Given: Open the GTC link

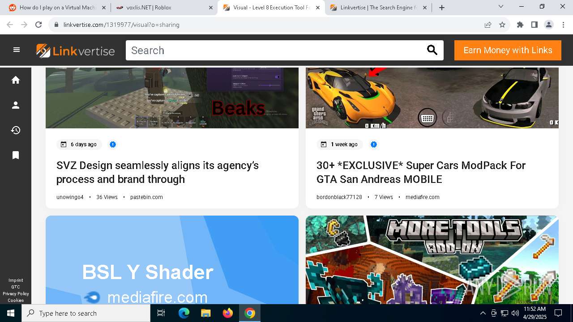Looking at the screenshot, I should (16, 287).
